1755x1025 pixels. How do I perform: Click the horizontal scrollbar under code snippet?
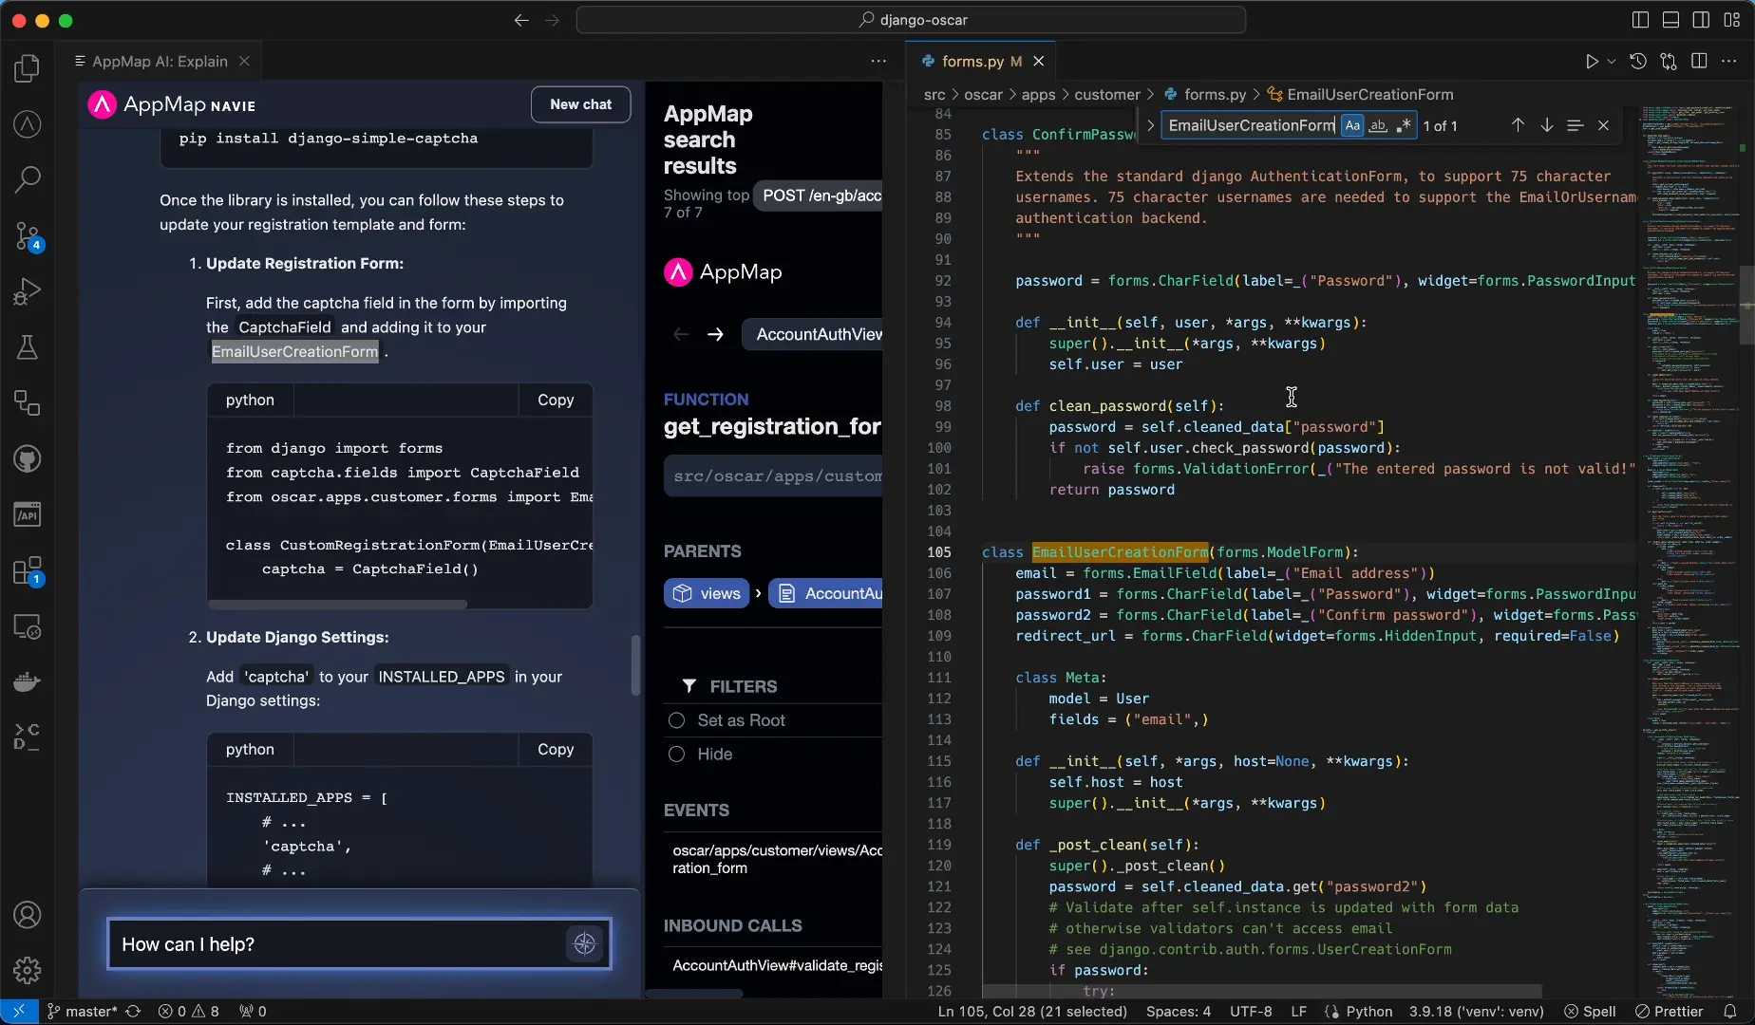tap(338, 605)
